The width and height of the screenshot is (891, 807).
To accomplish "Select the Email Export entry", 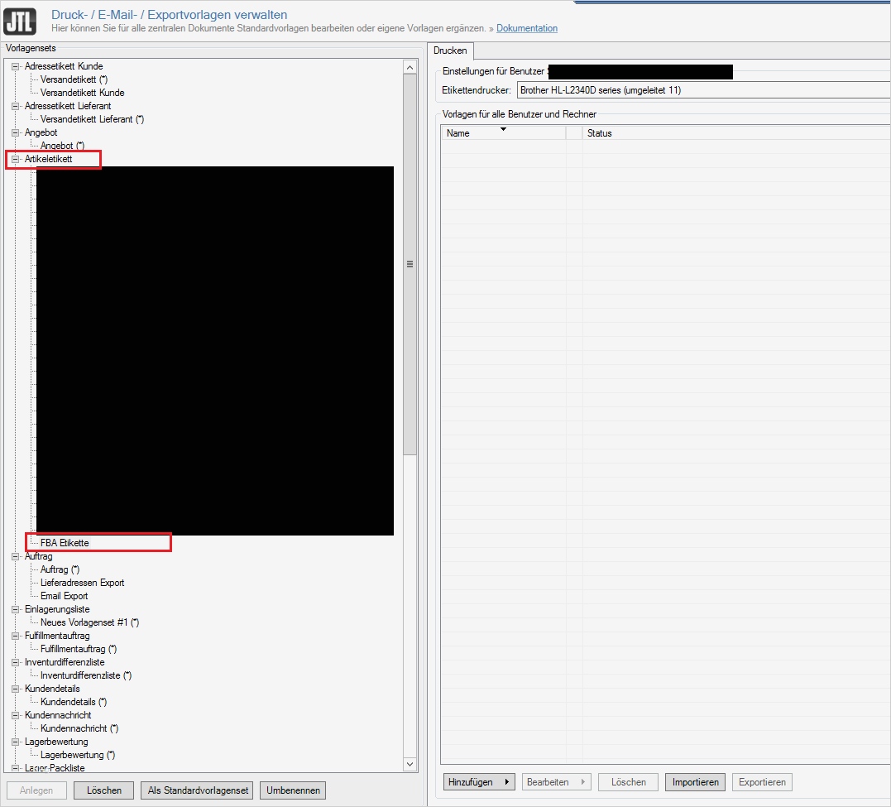I will point(65,596).
